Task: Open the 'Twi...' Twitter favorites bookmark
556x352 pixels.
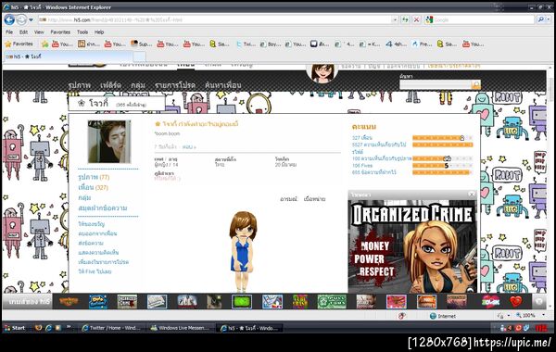Action: click(x=246, y=44)
